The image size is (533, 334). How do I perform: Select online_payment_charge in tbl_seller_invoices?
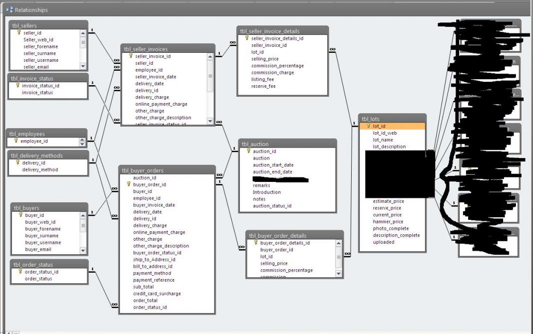161,104
